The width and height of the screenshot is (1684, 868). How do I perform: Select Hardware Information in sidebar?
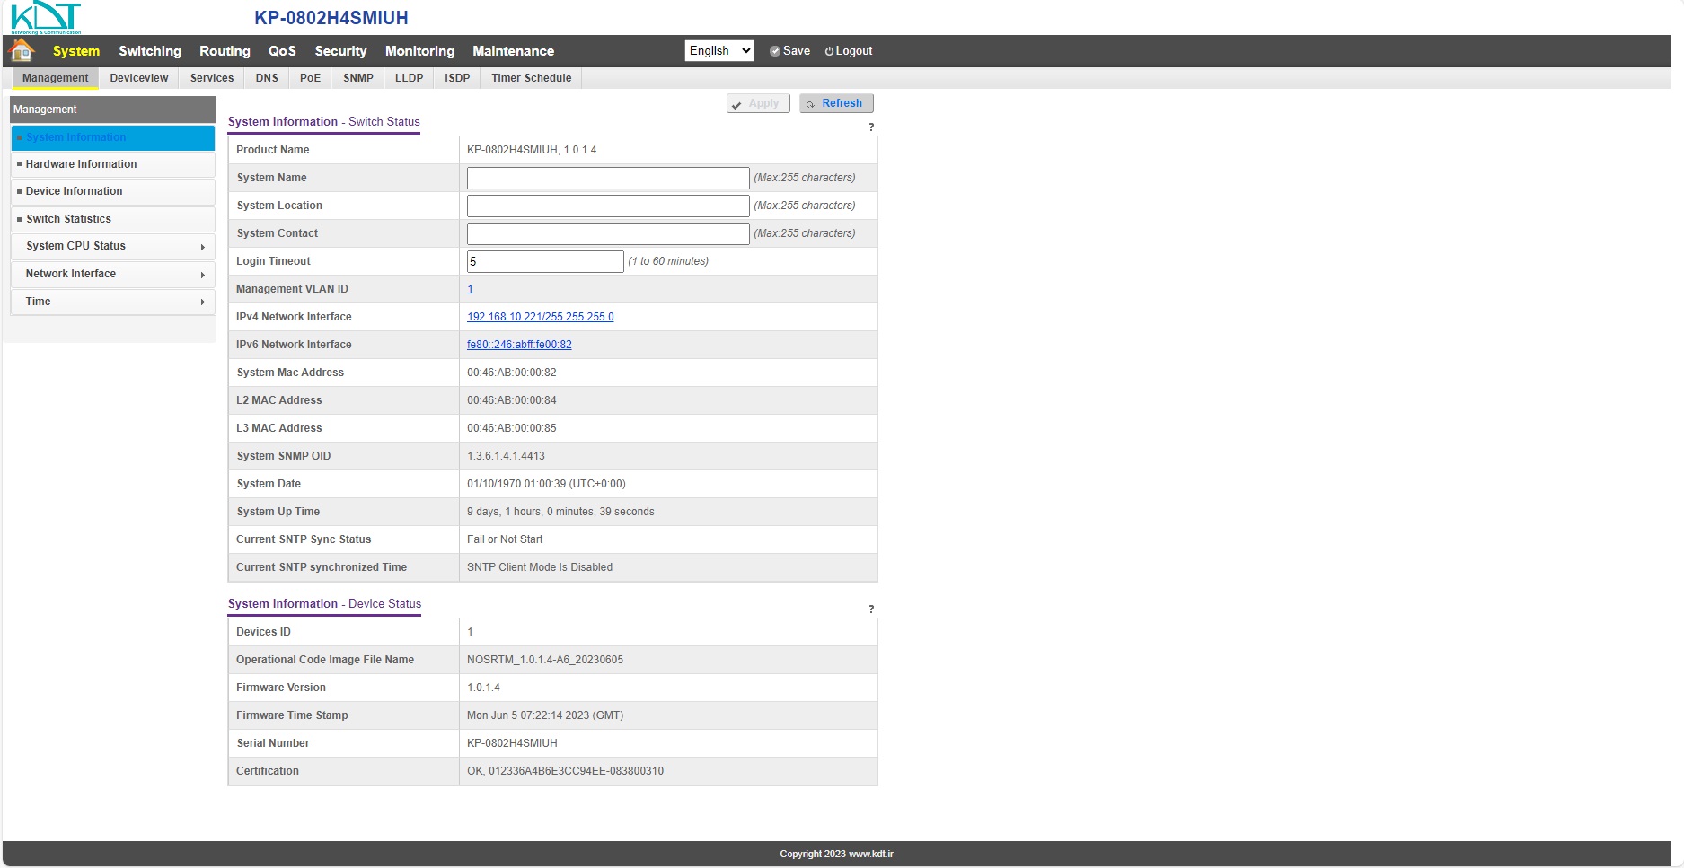pos(81,164)
